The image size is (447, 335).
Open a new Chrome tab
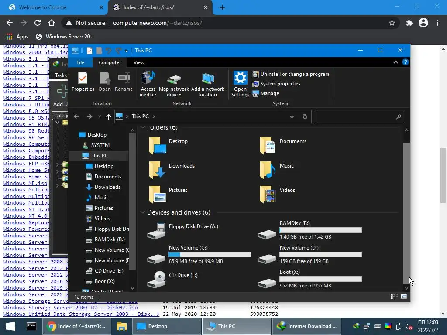click(222, 7)
